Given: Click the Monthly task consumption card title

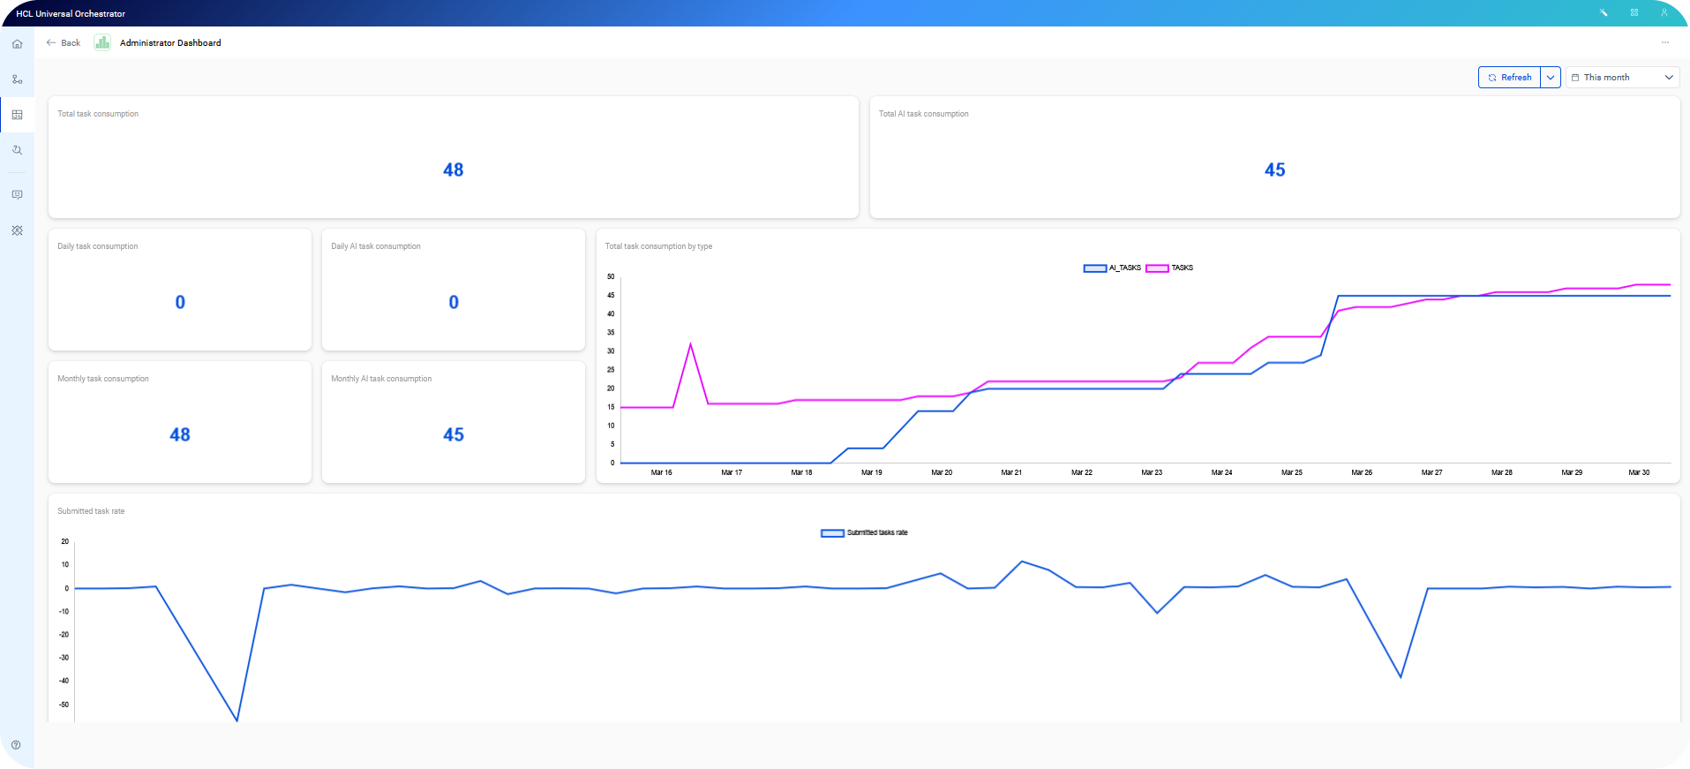Looking at the screenshot, I should click(103, 379).
